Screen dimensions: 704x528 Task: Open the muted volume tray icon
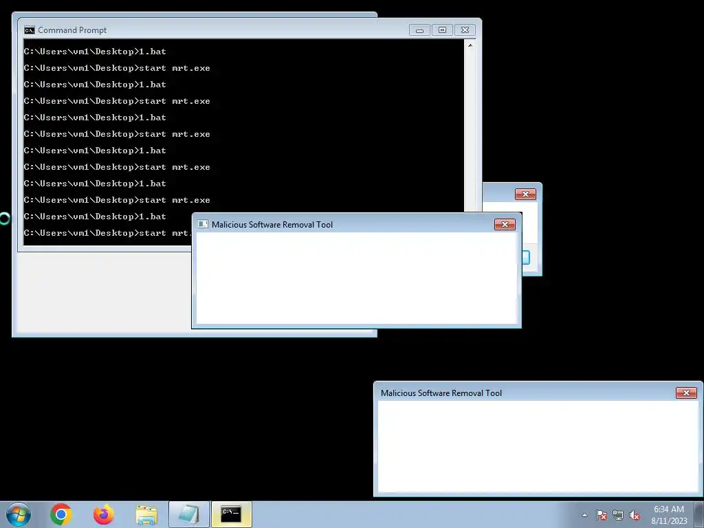[x=635, y=515]
